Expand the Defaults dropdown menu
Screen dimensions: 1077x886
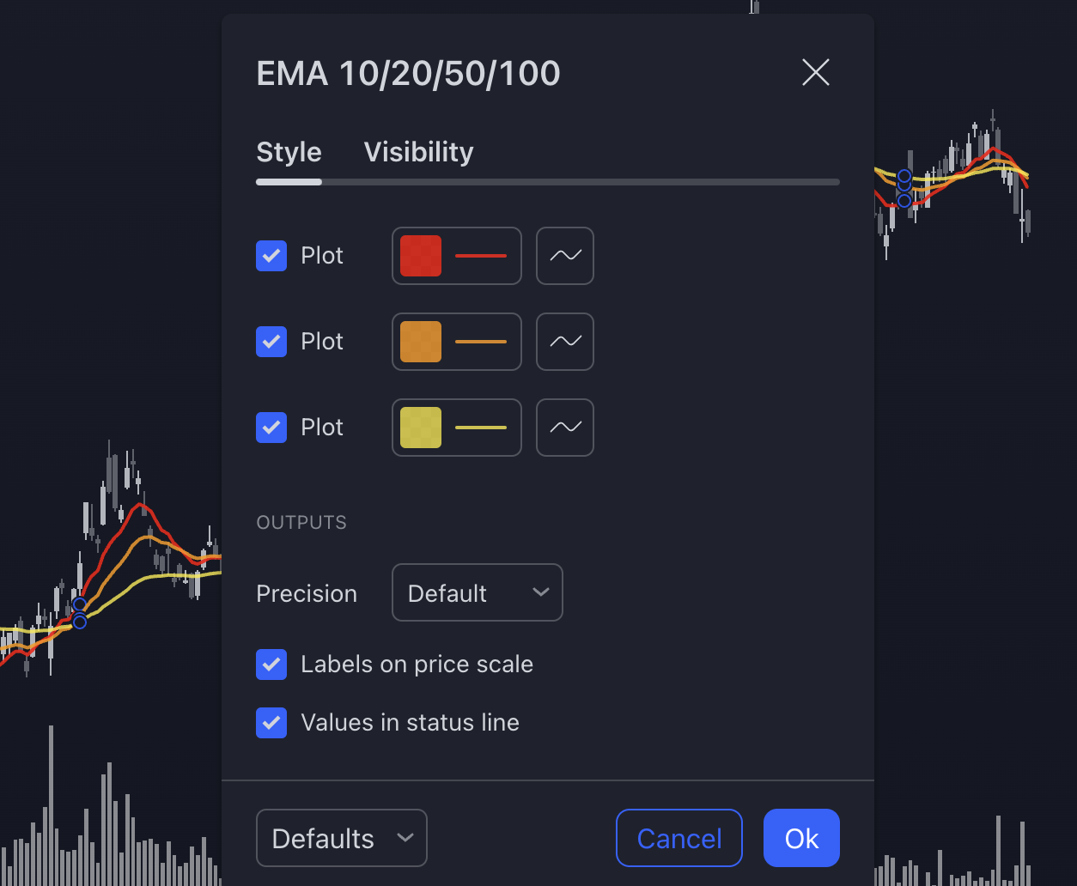tap(341, 838)
